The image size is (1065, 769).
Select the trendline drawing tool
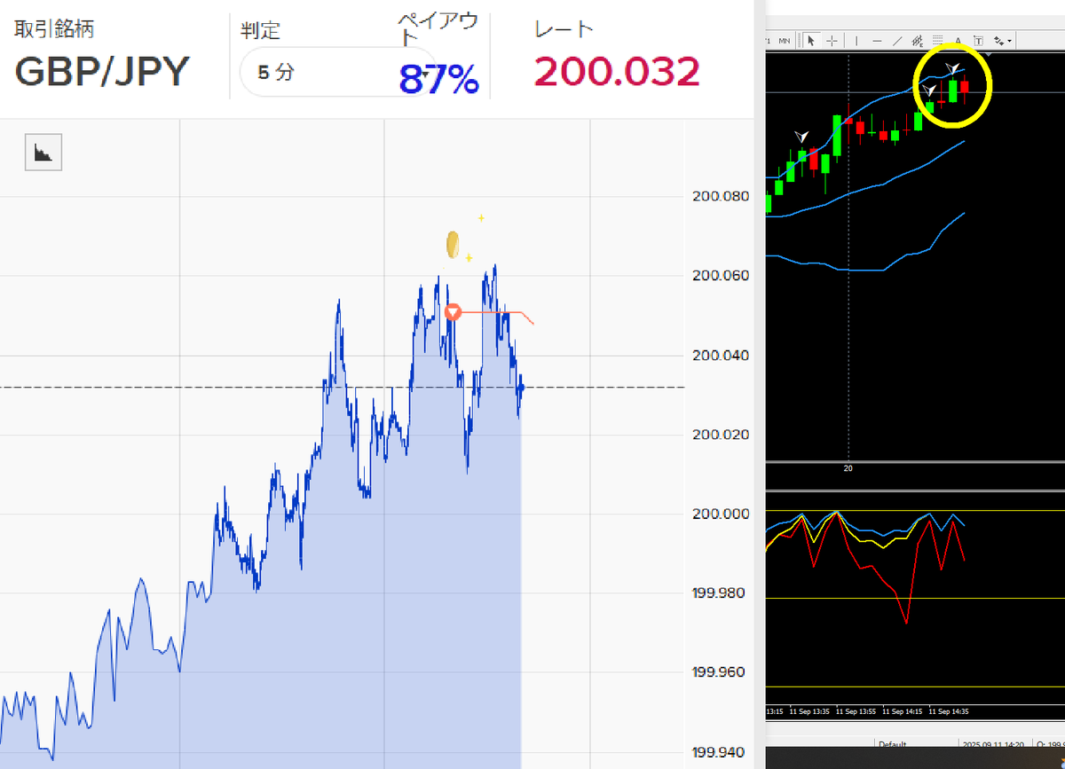coord(897,41)
